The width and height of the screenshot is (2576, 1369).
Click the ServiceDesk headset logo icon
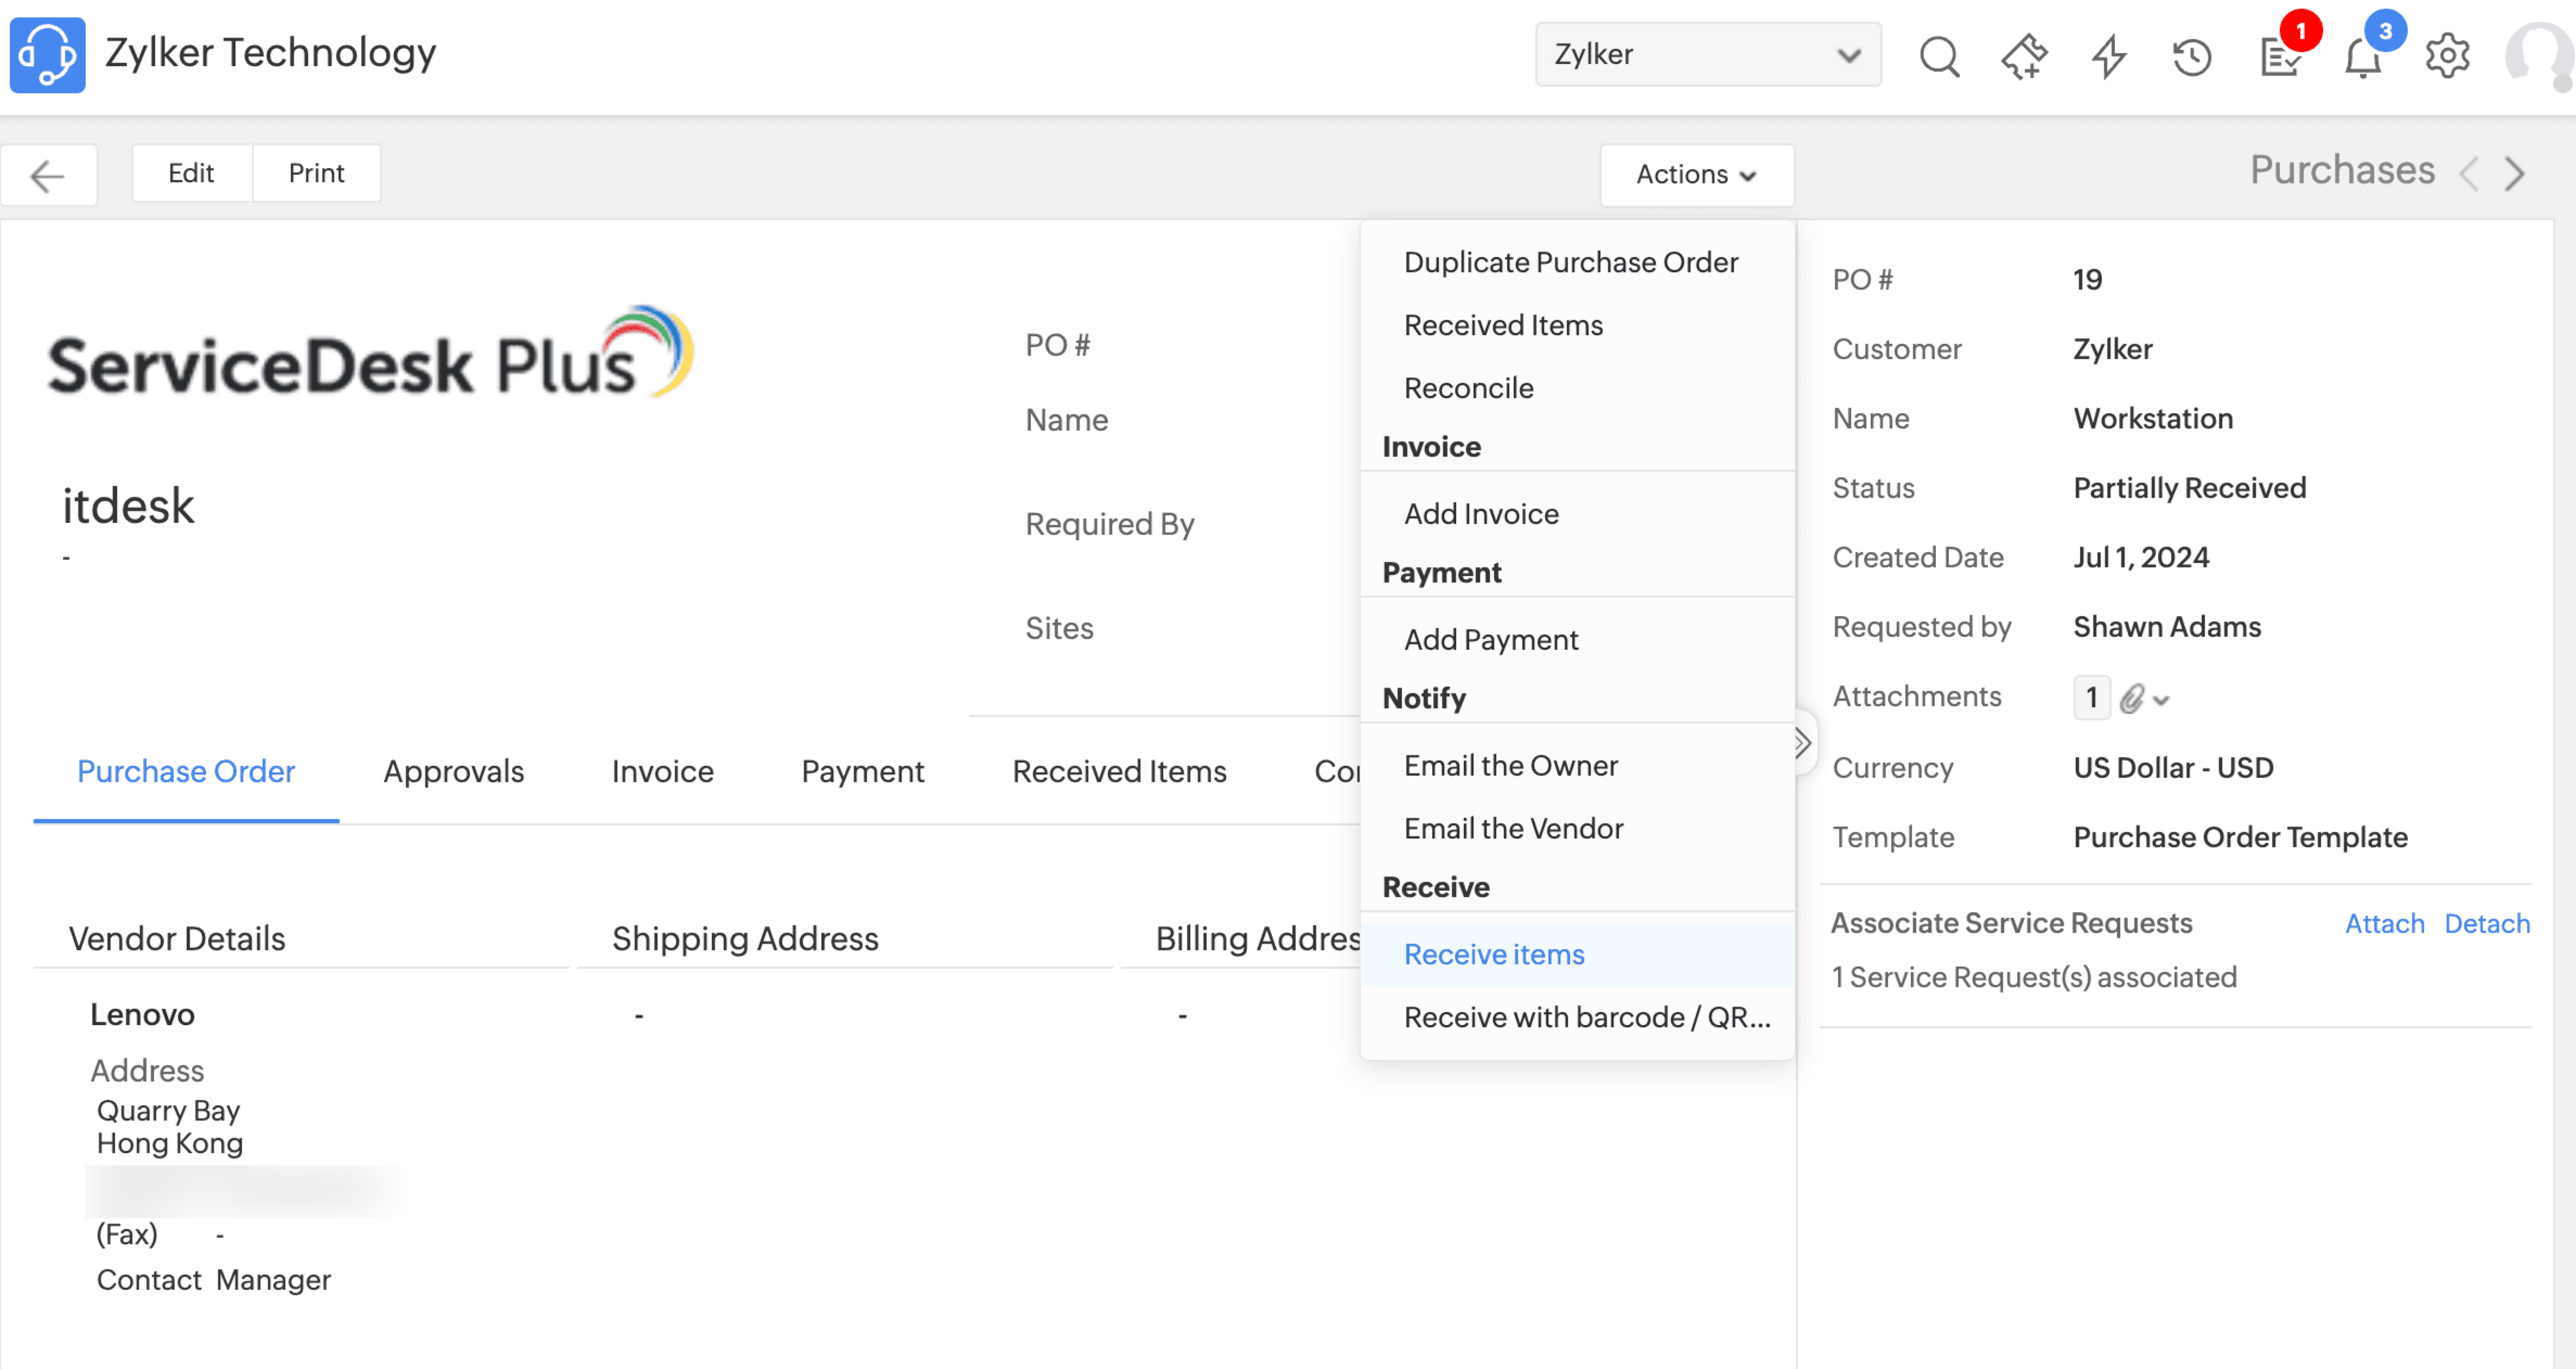(47, 54)
